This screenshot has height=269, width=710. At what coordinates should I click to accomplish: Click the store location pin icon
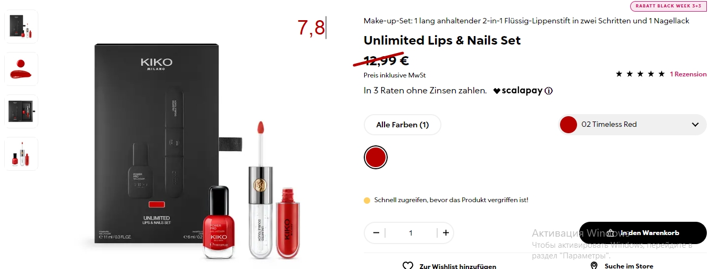[594, 265]
